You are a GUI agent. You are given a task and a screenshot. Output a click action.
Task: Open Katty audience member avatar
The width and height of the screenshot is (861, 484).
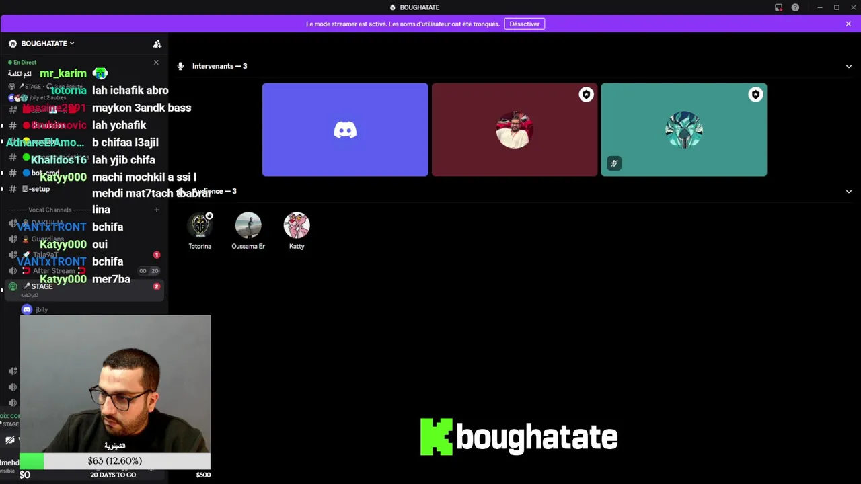[x=297, y=225]
